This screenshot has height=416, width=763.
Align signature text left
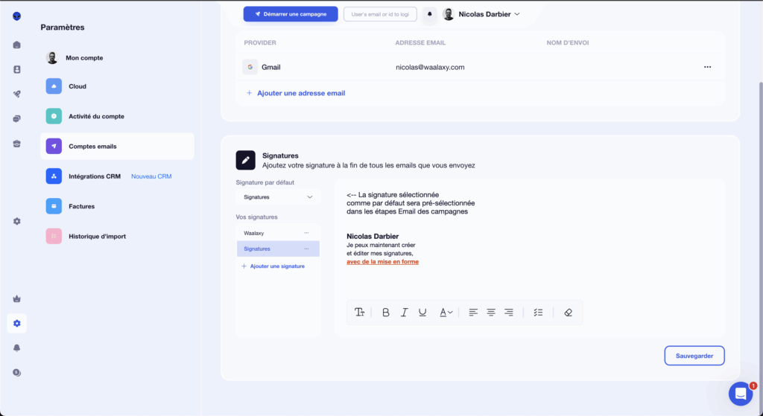tap(473, 313)
